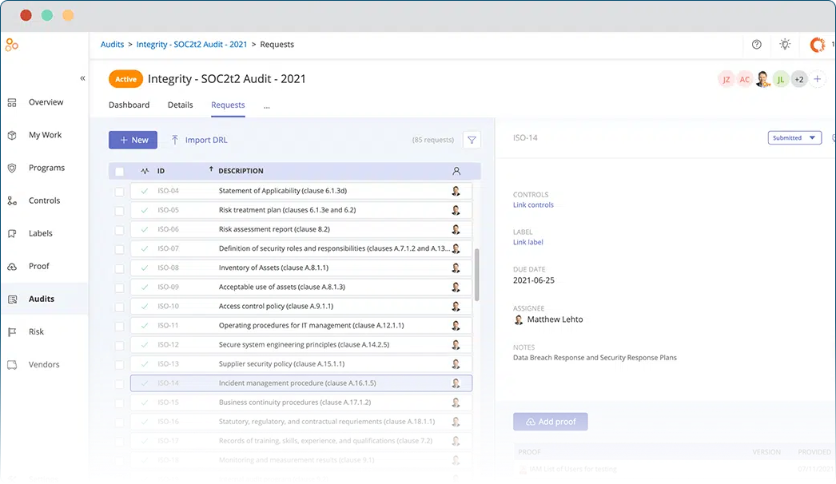836x484 pixels.
Task: Toggle the lightbulb theme icon
Action: pos(785,45)
